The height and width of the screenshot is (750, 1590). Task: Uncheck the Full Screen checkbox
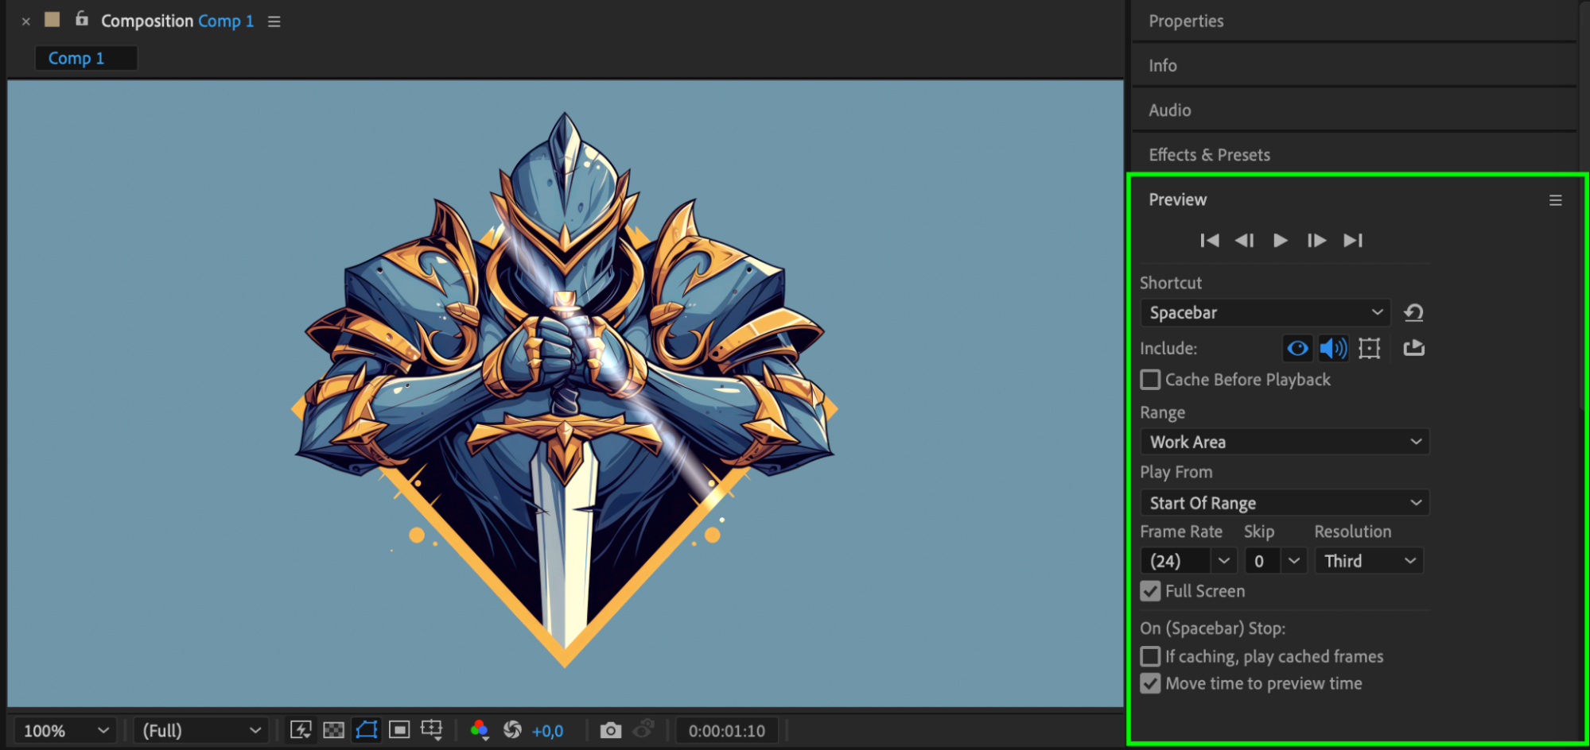pos(1150,591)
